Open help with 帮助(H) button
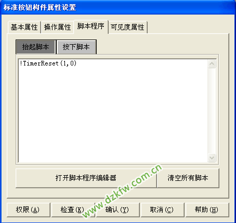 coord(207,210)
